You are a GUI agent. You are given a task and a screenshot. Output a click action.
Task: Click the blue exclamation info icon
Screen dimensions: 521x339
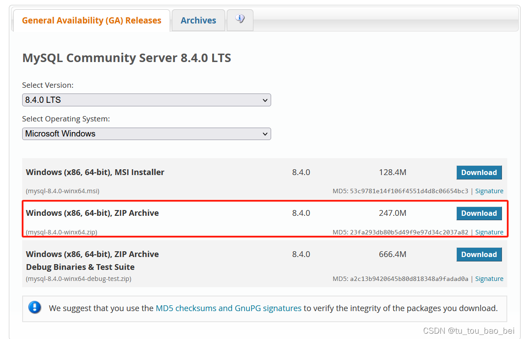click(x=35, y=308)
